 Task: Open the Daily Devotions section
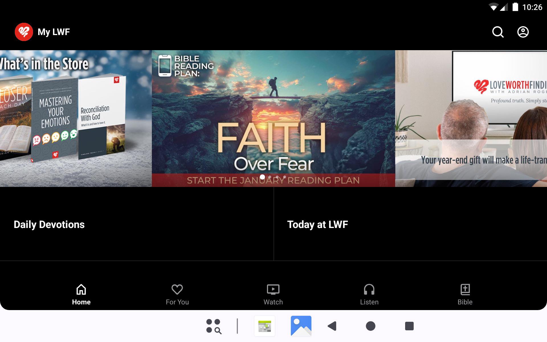tap(49, 224)
